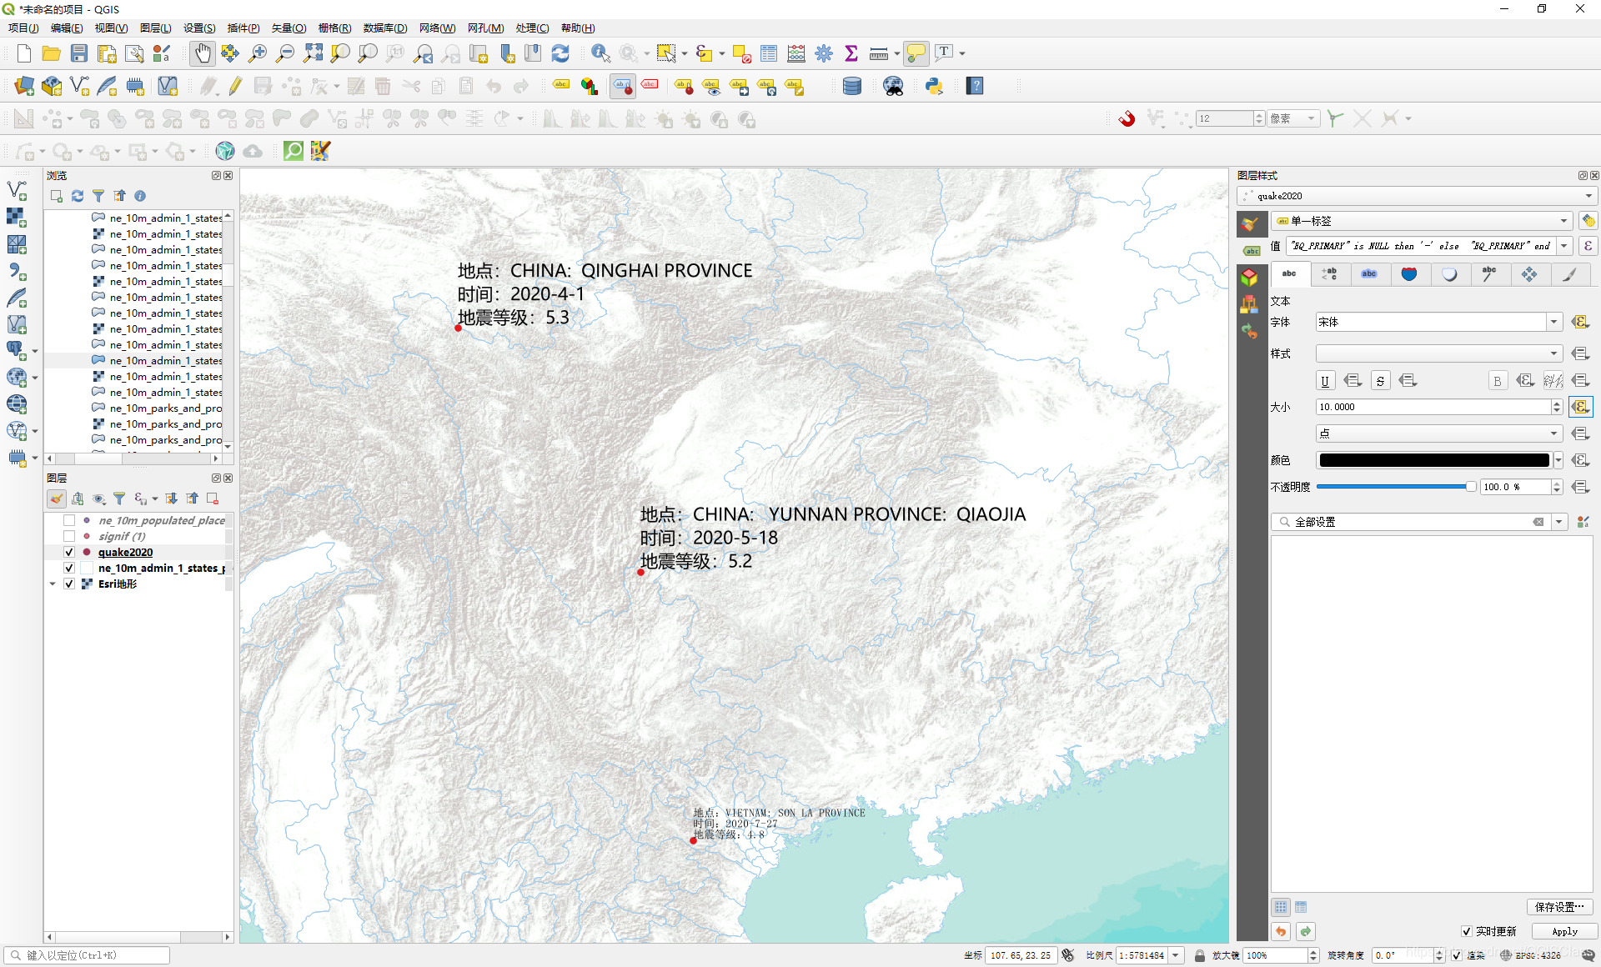Image resolution: width=1601 pixels, height=967 pixels.
Task: Click the Zoom In magnifier tool
Action: tap(258, 53)
